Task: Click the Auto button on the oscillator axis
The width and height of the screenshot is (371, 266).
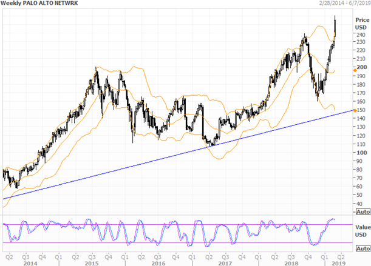Action: [x=362, y=247]
